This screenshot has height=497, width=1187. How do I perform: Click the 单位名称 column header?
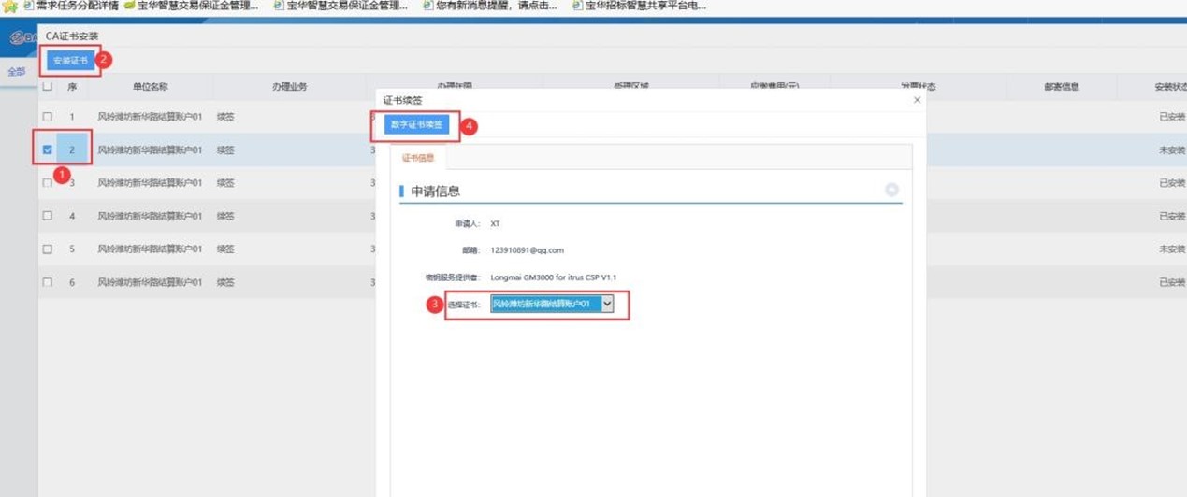coord(150,87)
